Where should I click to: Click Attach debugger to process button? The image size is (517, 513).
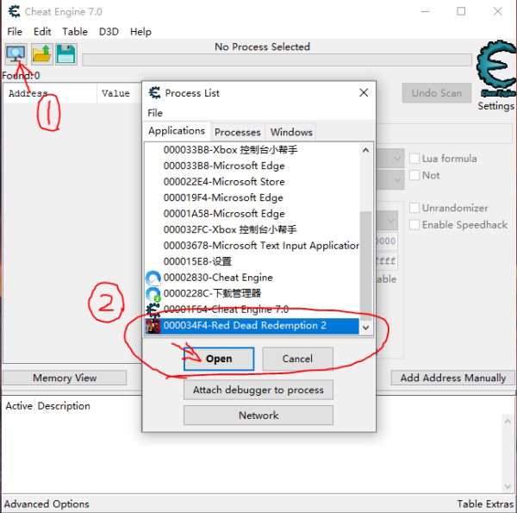click(x=258, y=390)
